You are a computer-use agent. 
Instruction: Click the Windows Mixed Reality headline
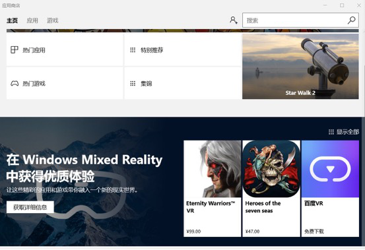[84, 168]
